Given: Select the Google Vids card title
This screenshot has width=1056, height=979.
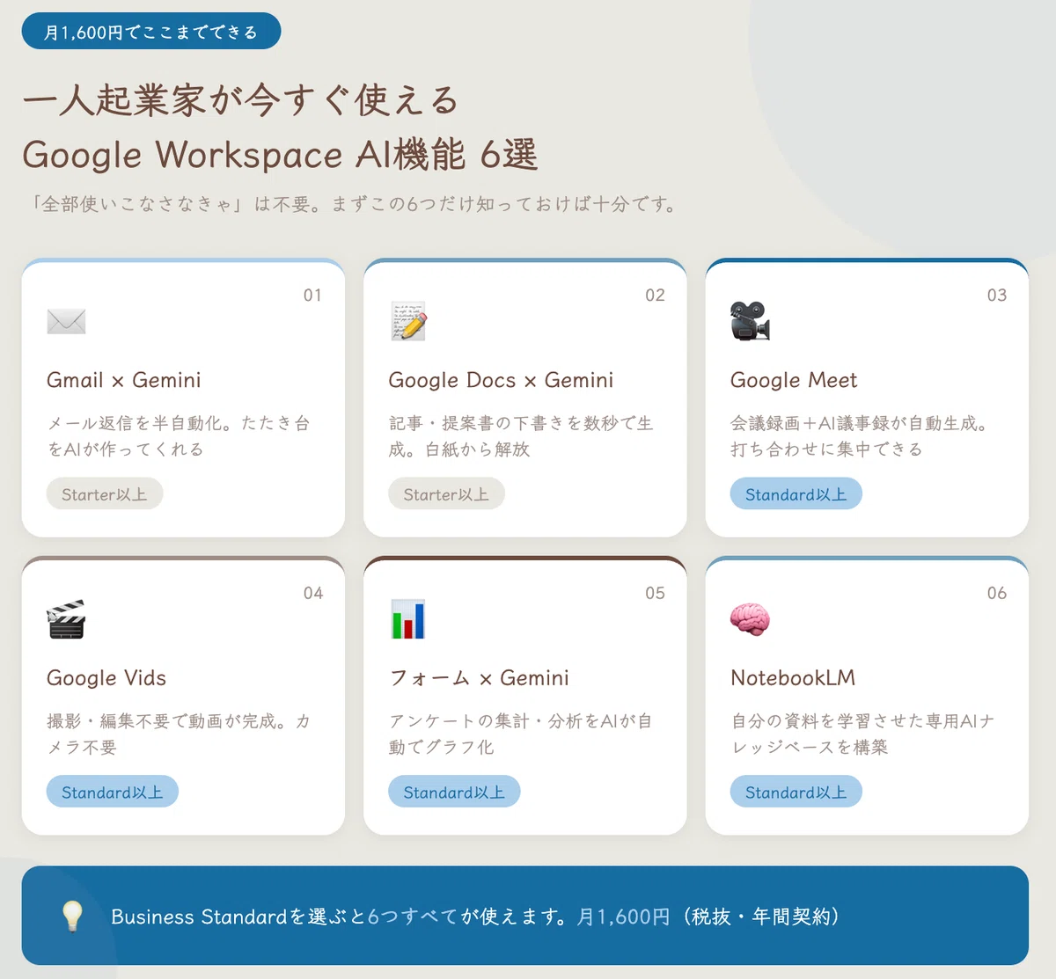Looking at the screenshot, I should 106,678.
